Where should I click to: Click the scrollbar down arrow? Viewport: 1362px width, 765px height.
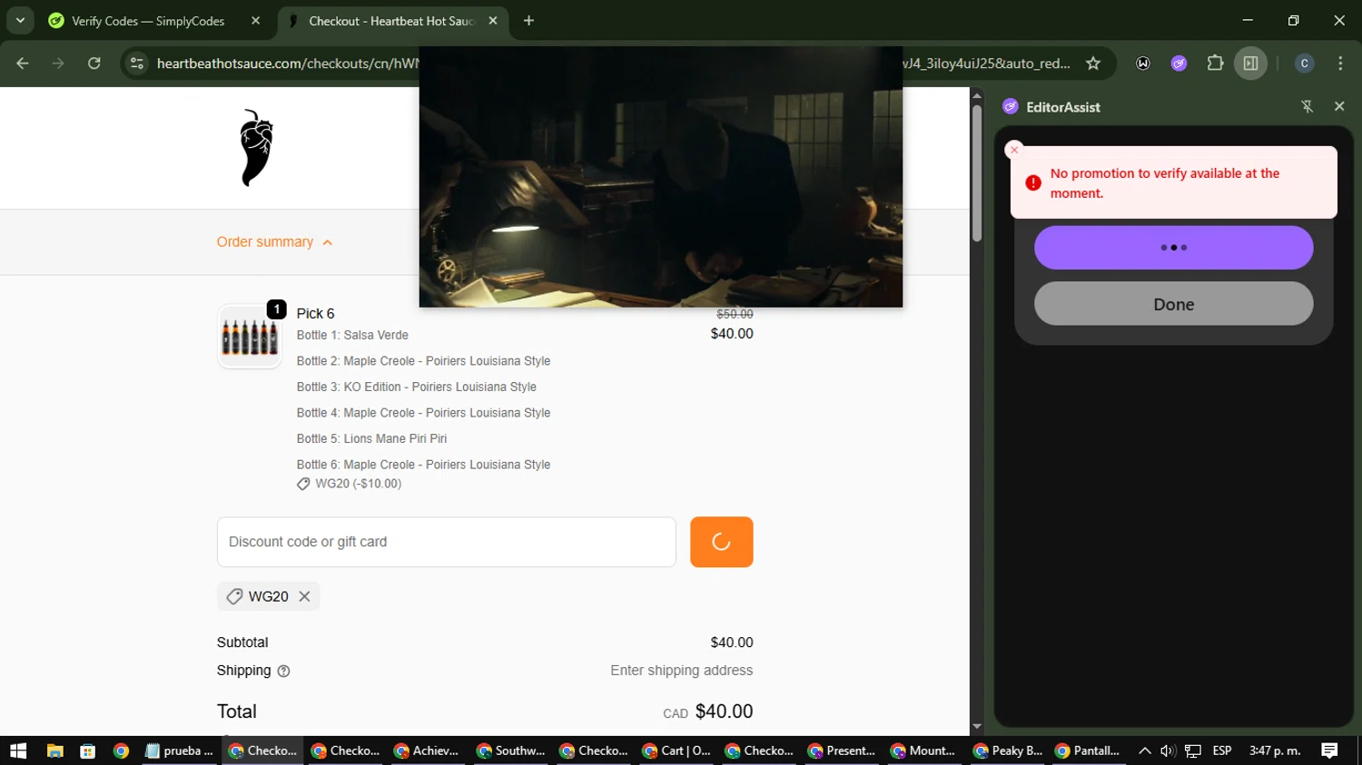977,727
